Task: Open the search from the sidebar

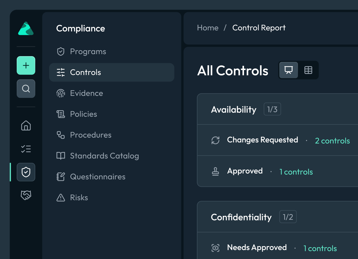Action: pos(26,89)
